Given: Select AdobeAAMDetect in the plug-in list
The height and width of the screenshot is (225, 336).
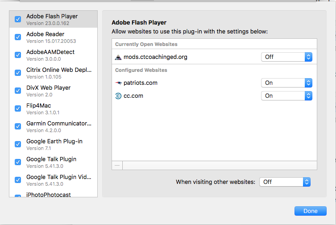Looking at the screenshot, I should click(54, 55).
